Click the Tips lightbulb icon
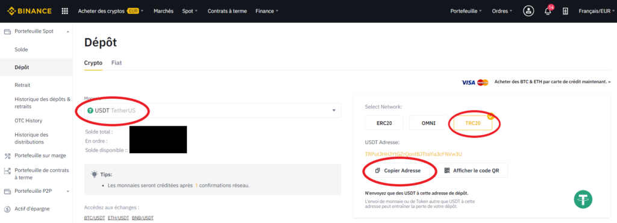The image size is (617, 223). (x=94, y=174)
